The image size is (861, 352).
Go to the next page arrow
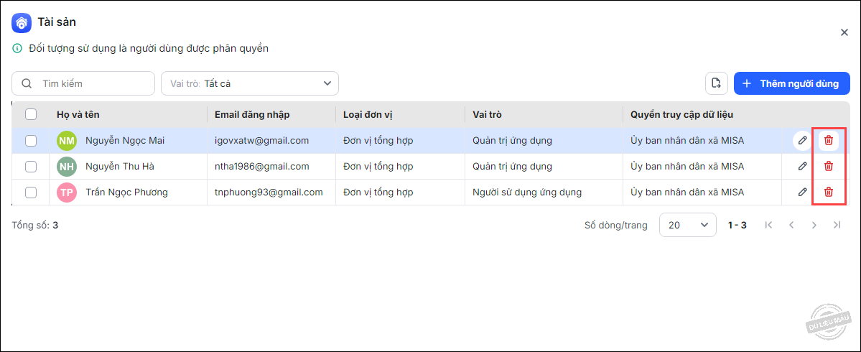tap(814, 225)
